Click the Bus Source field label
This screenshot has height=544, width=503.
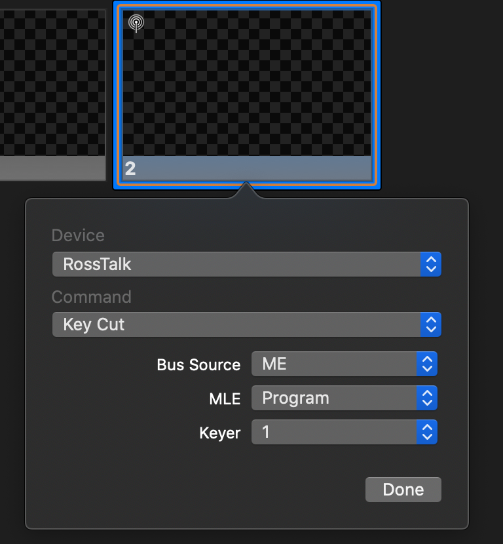[198, 364]
